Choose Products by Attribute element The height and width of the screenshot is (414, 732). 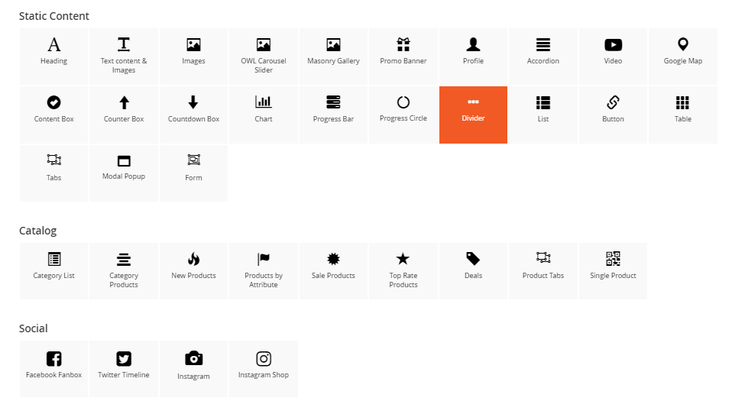[264, 270]
